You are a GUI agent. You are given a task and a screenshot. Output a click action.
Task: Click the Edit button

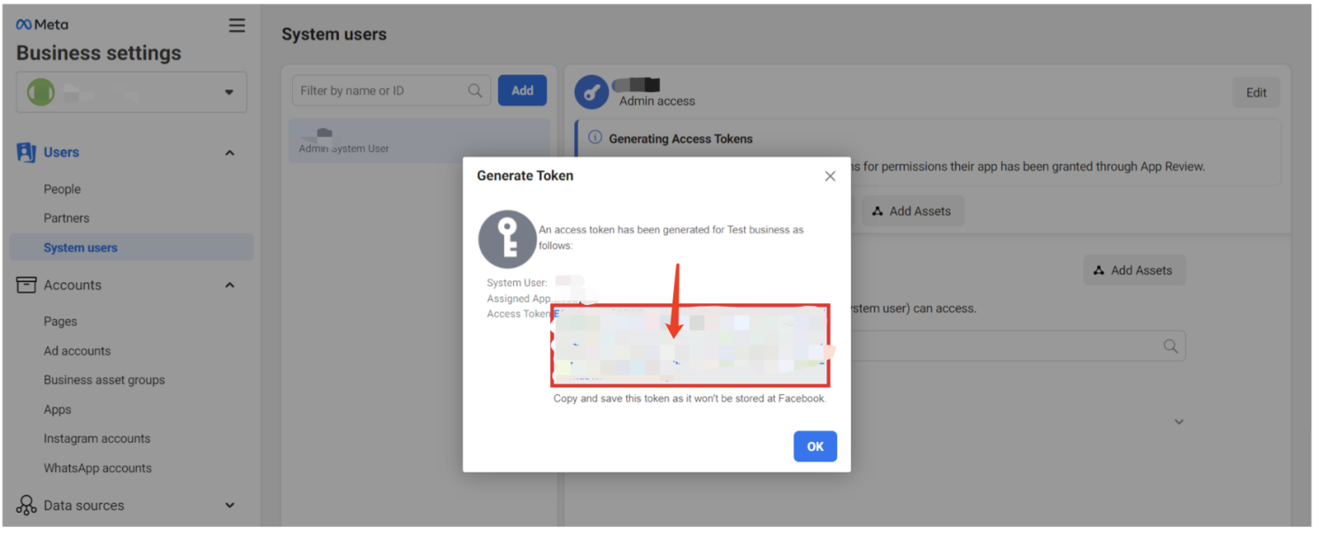pos(1255,92)
